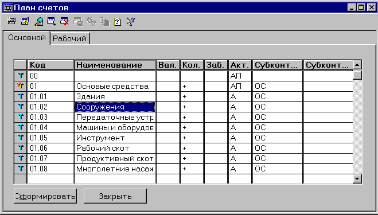The width and height of the screenshot is (378, 215).
Task: Click the Кол. column header
Action: tap(192, 65)
